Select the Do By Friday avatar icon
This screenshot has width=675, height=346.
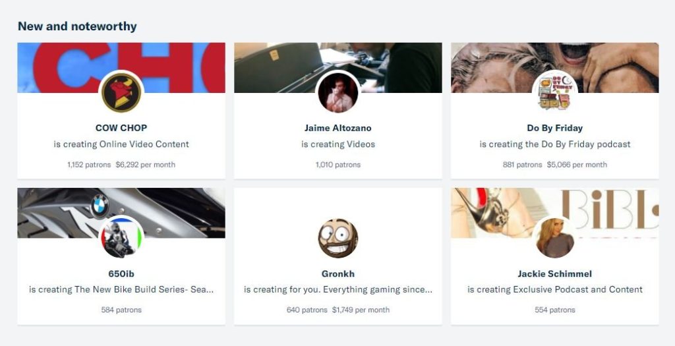click(x=555, y=92)
